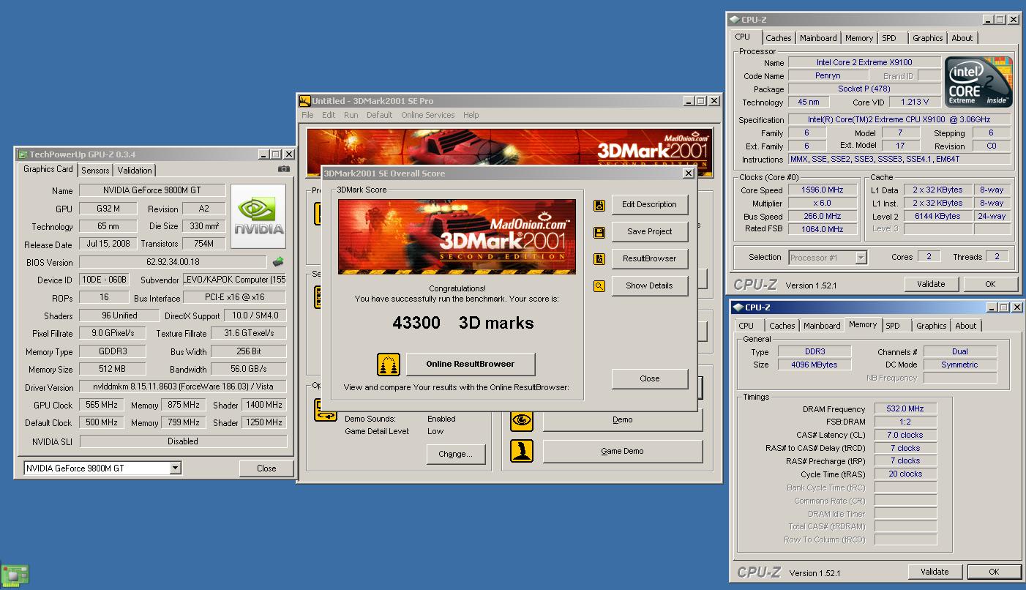Screen dimensions: 1026x590
Task: Open the File menu in 3DMark
Action: click(x=307, y=115)
